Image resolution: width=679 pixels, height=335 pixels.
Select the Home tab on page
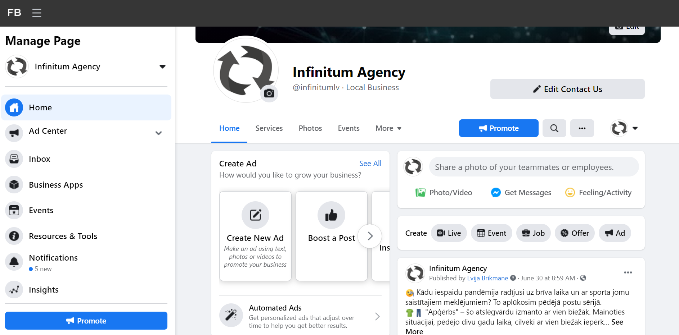[229, 128]
